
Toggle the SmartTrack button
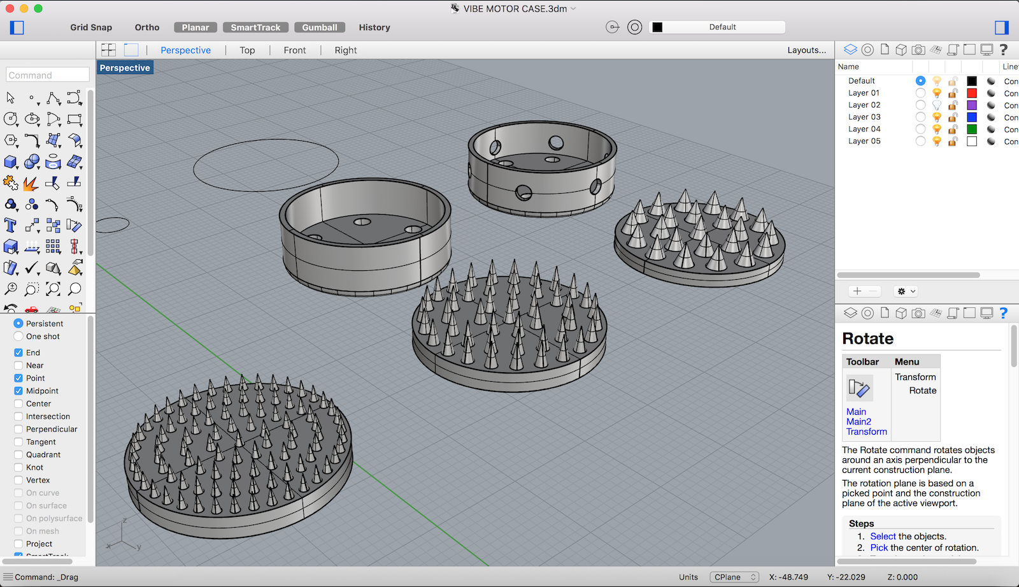tap(255, 27)
